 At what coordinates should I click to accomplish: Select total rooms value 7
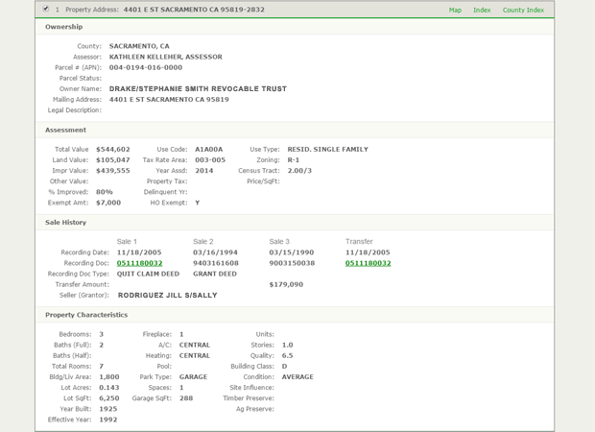click(102, 366)
